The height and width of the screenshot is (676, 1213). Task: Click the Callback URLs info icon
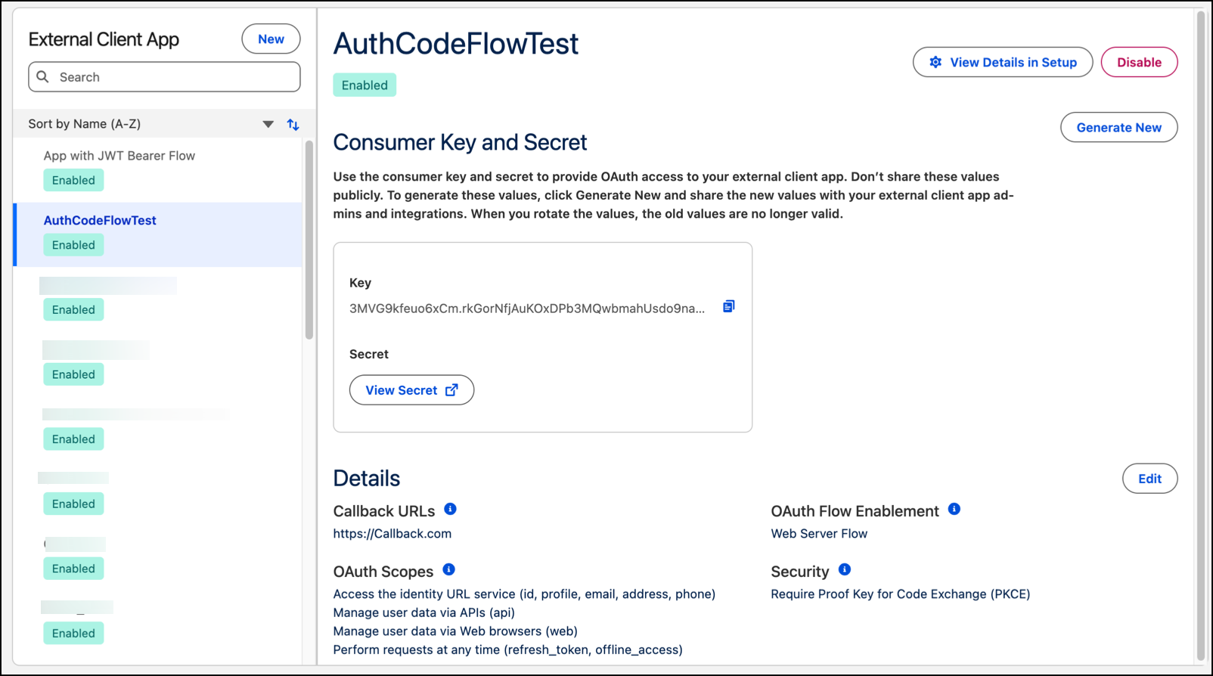[x=450, y=509]
